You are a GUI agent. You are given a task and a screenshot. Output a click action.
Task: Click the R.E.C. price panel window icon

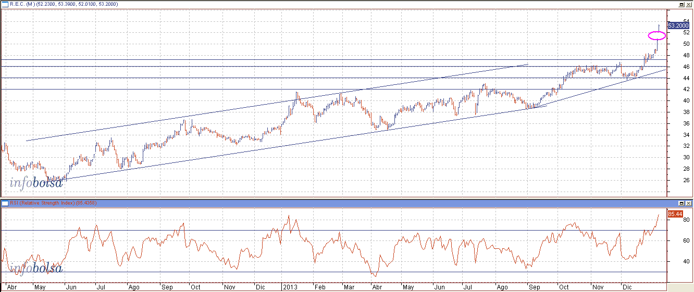tap(4, 4)
